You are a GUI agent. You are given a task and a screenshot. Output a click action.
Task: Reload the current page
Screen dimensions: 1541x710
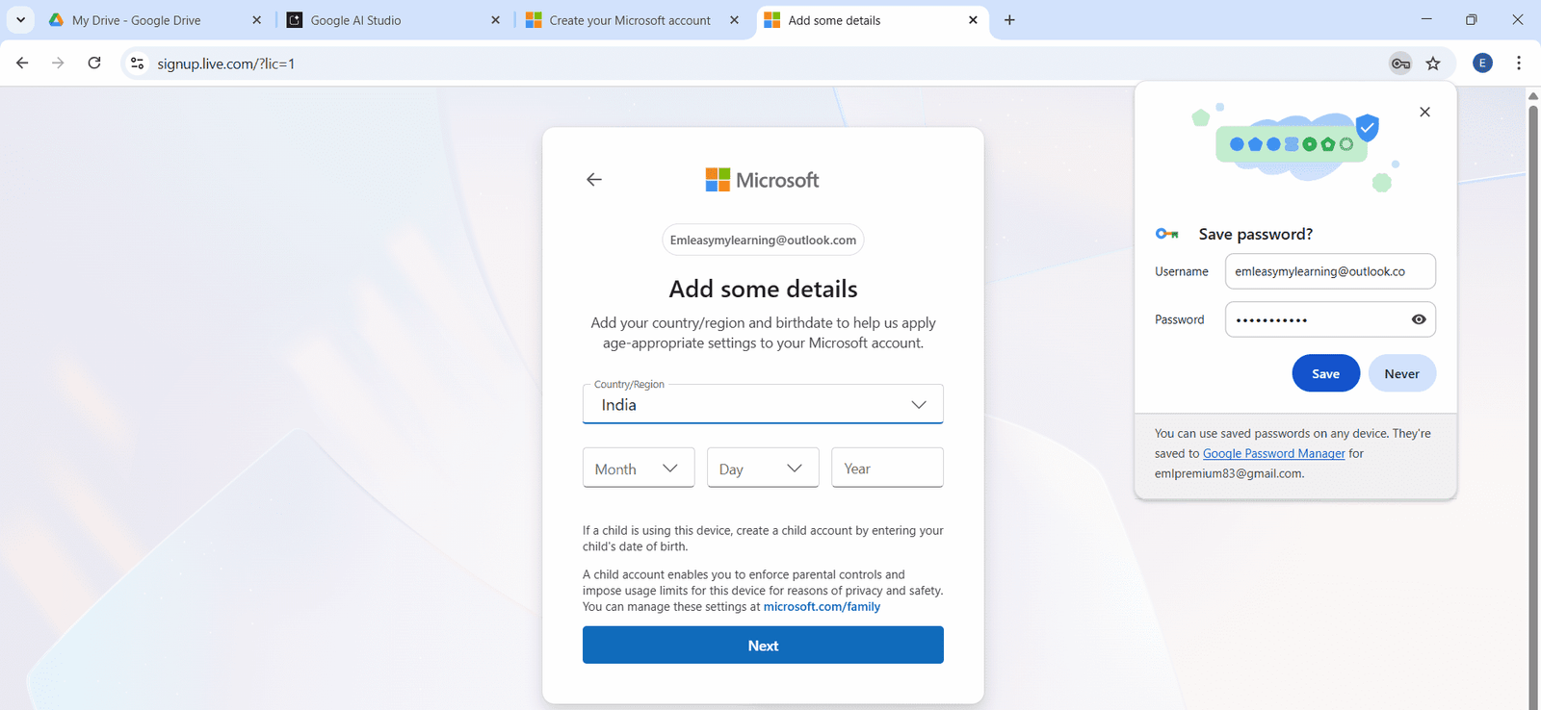(x=94, y=63)
